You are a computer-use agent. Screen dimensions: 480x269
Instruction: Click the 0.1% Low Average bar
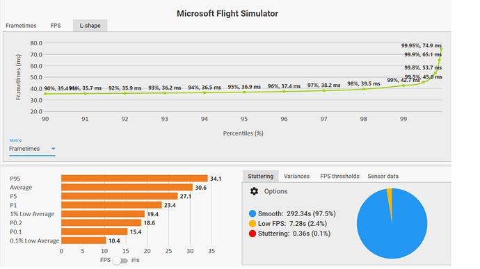(x=83, y=241)
